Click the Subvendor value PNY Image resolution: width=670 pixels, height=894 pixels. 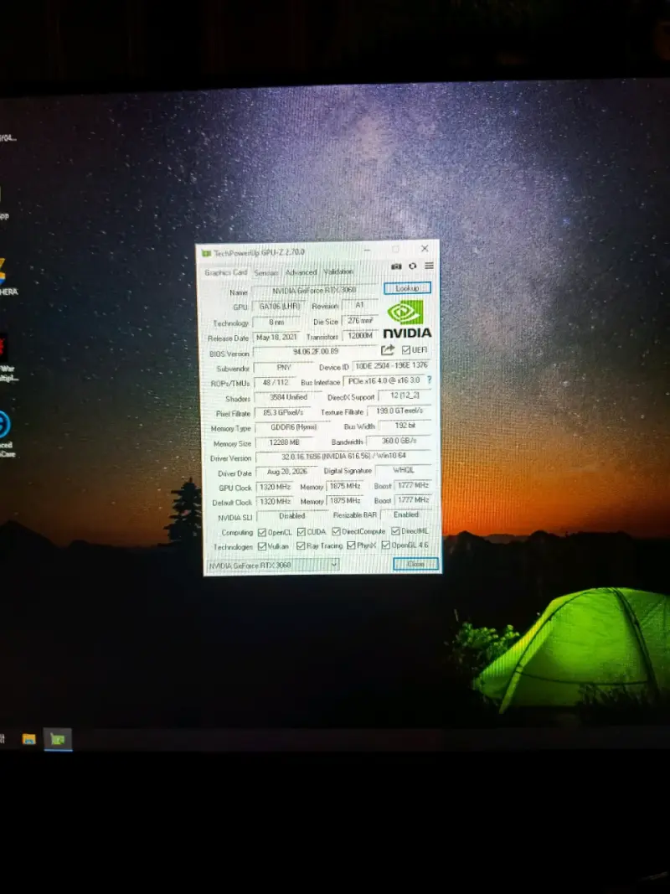[x=283, y=368]
